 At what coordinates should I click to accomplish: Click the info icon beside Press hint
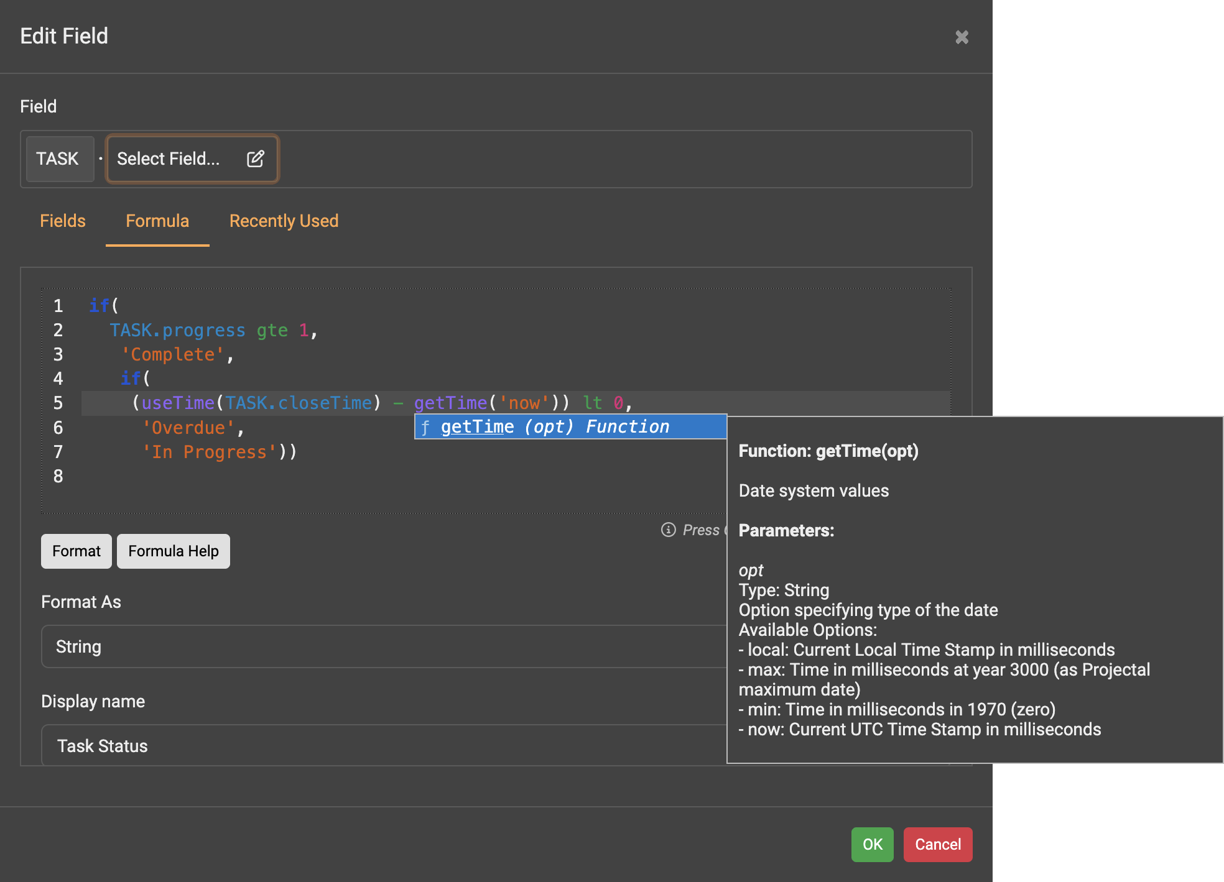point(668,530)
